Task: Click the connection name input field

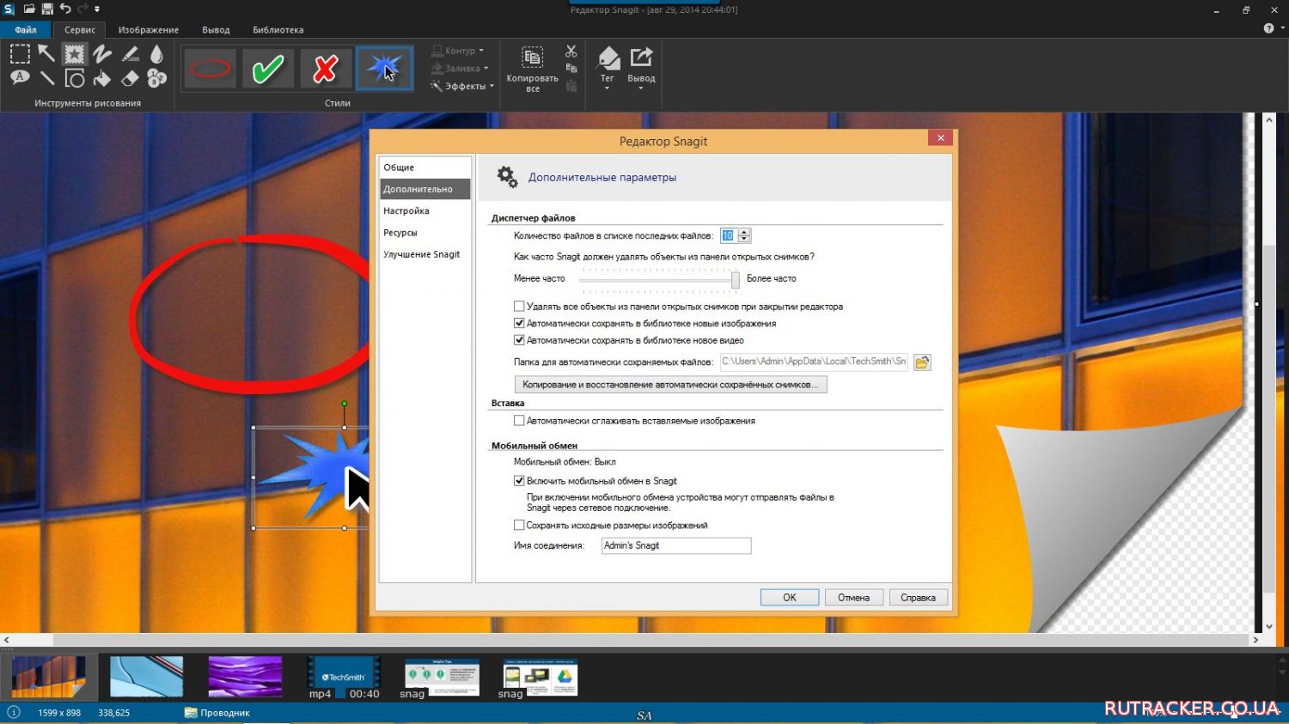Action: point(676,545)
